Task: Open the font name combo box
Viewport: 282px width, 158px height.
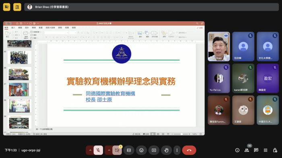Action: coord(56,33)
